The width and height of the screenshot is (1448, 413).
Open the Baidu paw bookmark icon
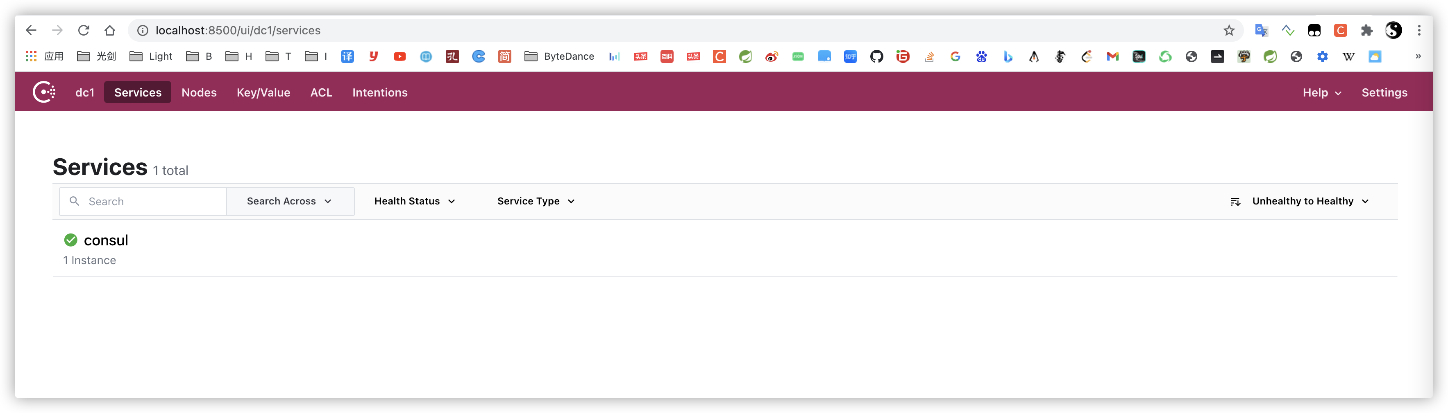pyautogui.click(x=981, y=56)
